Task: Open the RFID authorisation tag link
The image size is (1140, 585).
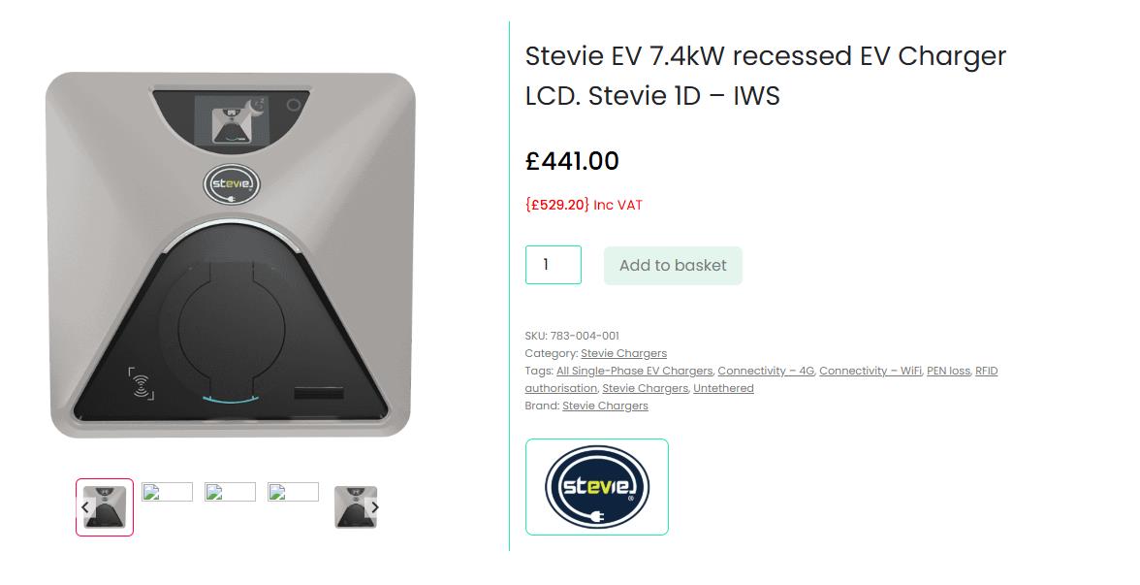Action: point(986,371)
